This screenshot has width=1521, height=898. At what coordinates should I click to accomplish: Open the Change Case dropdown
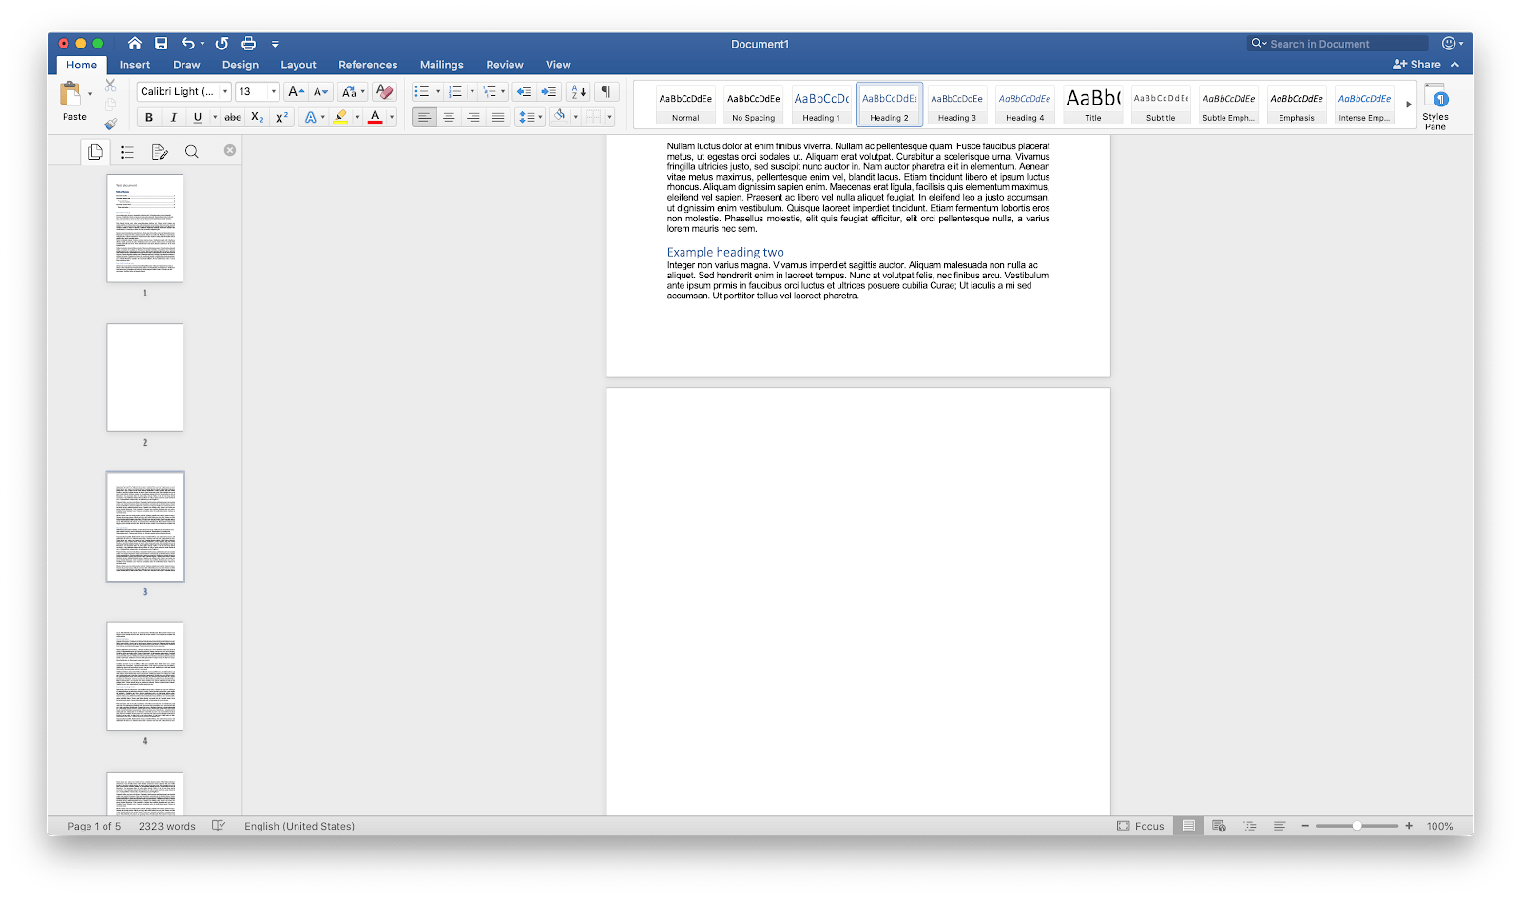(x=353, y=92)
